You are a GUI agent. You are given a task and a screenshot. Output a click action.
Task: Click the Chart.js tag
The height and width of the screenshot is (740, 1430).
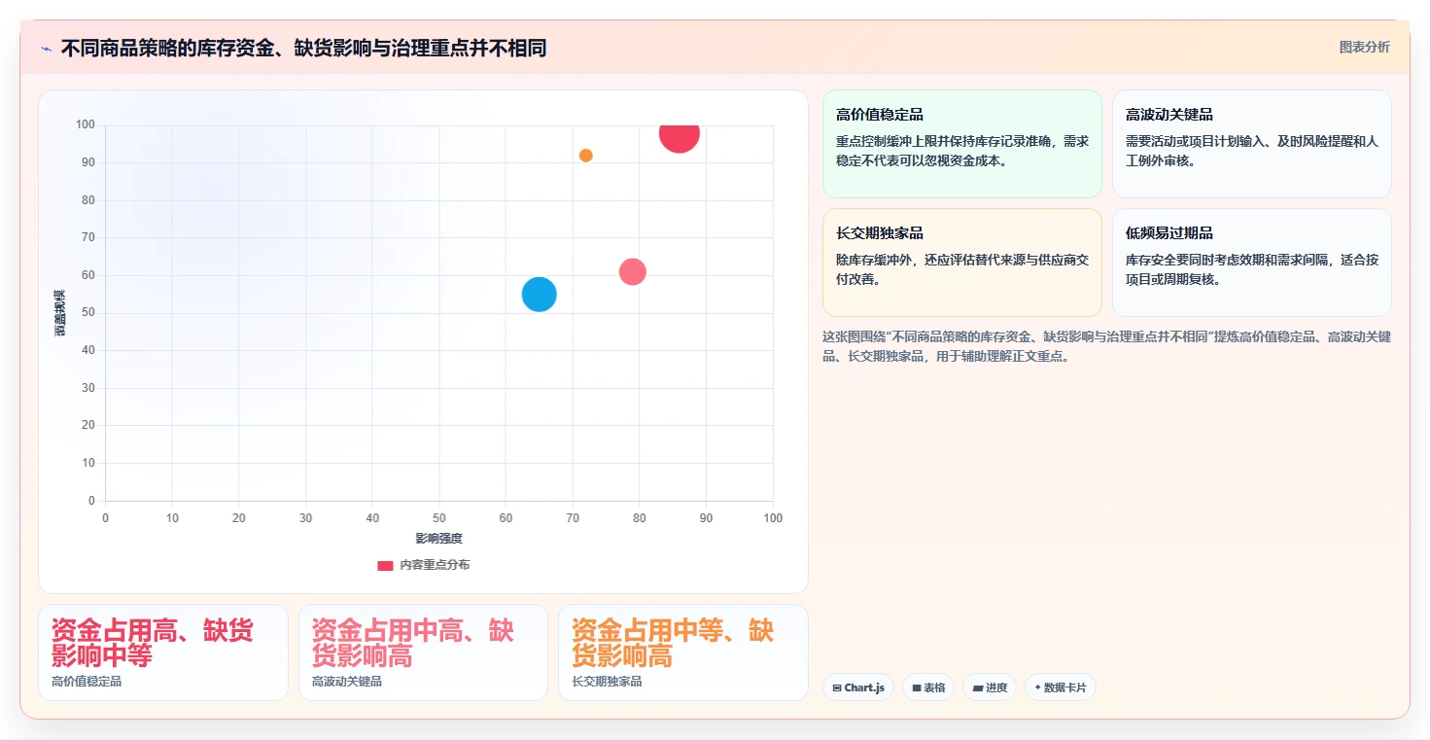857,687
